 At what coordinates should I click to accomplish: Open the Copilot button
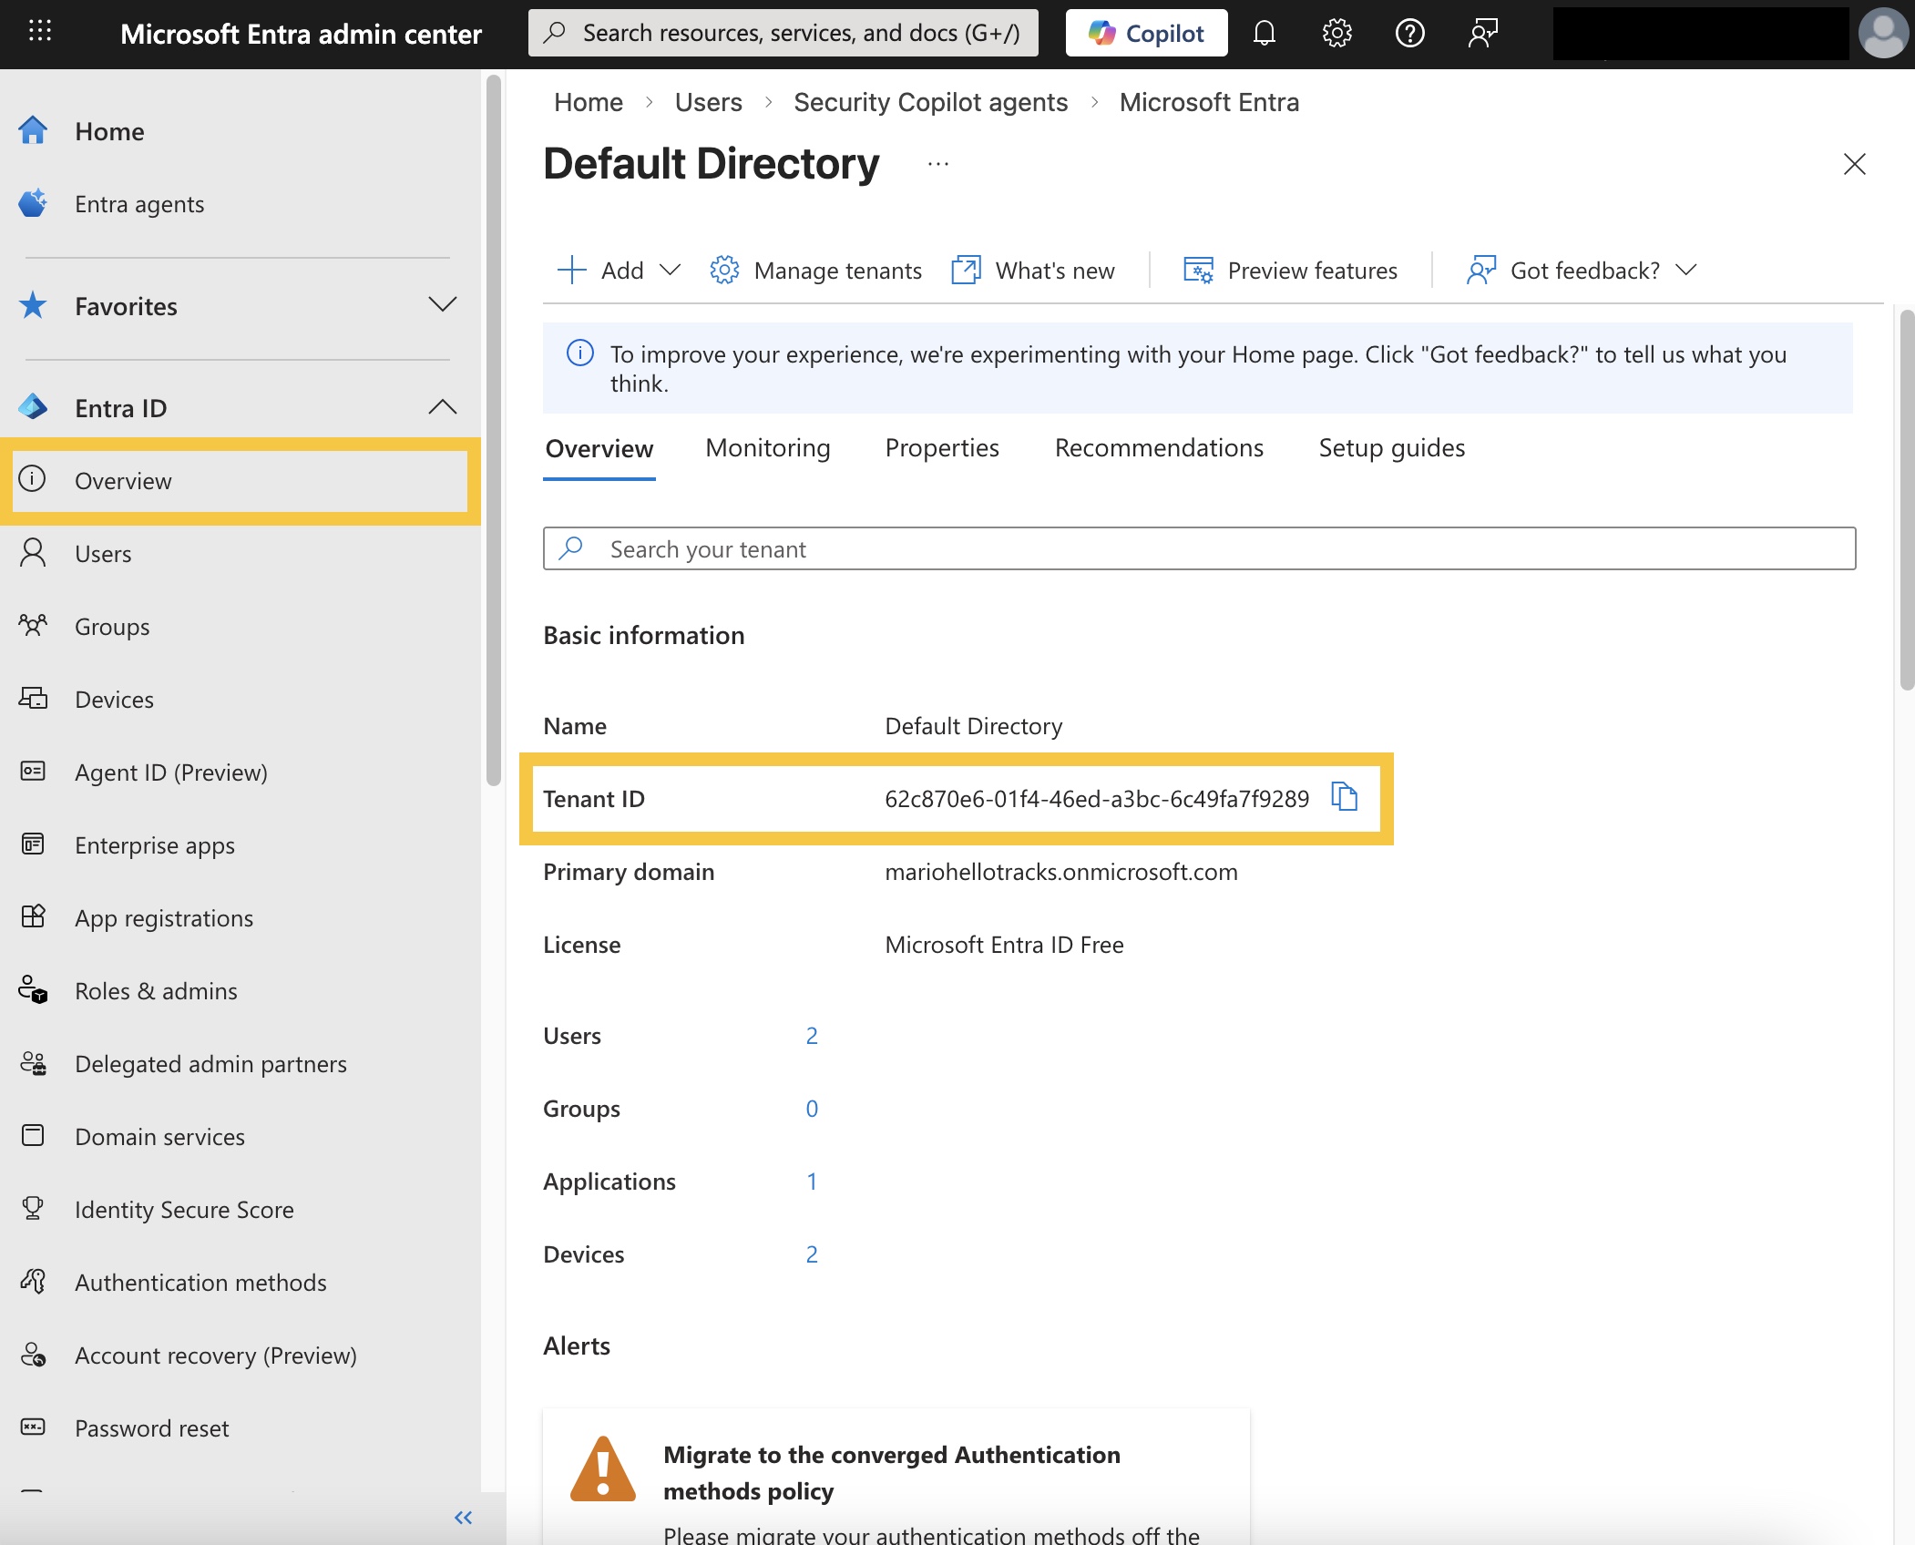(x=1146, y=34)
